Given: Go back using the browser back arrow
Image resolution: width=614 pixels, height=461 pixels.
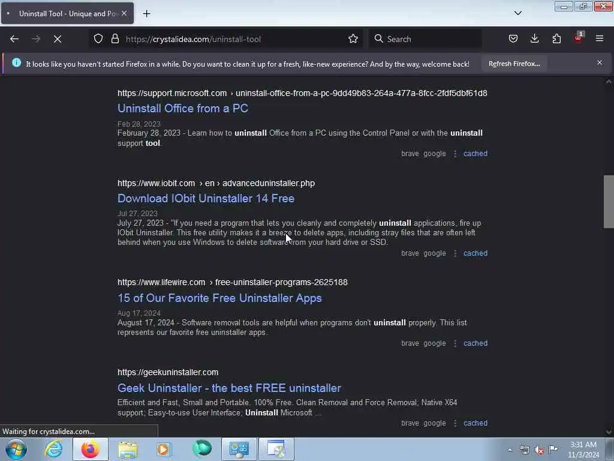Looking at the screenshot, I should coord(14,39).
